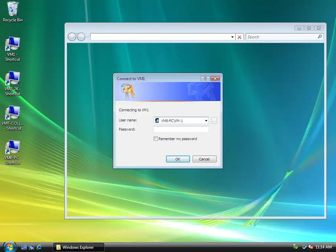Click the safely remove hardware tray icon
The width and height of the screenshot is (336, 252).
pyautogui.click(x=296, y=247)
